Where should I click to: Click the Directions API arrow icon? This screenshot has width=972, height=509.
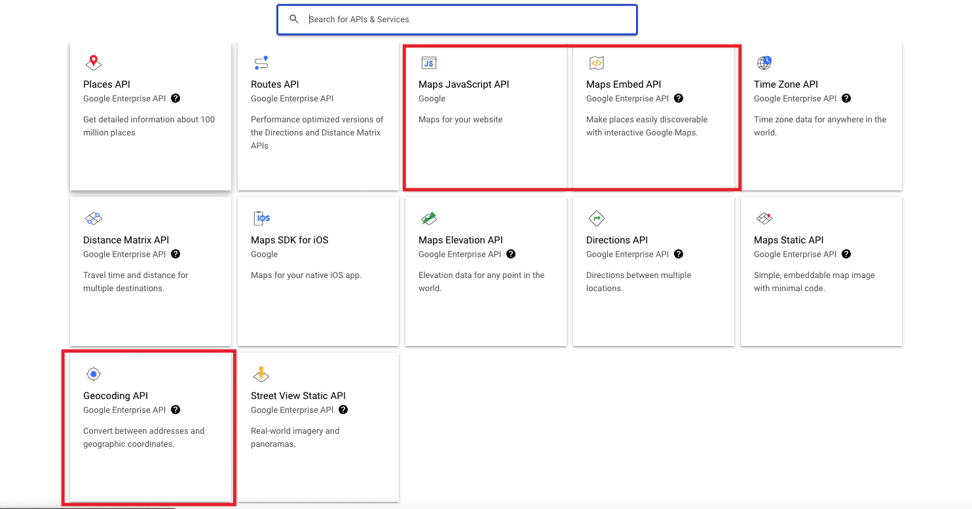pyautogui.click(x=597, y=219)
